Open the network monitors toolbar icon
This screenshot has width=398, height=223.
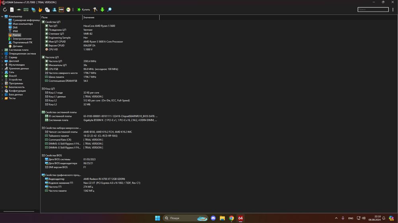(x=33, y=10)
